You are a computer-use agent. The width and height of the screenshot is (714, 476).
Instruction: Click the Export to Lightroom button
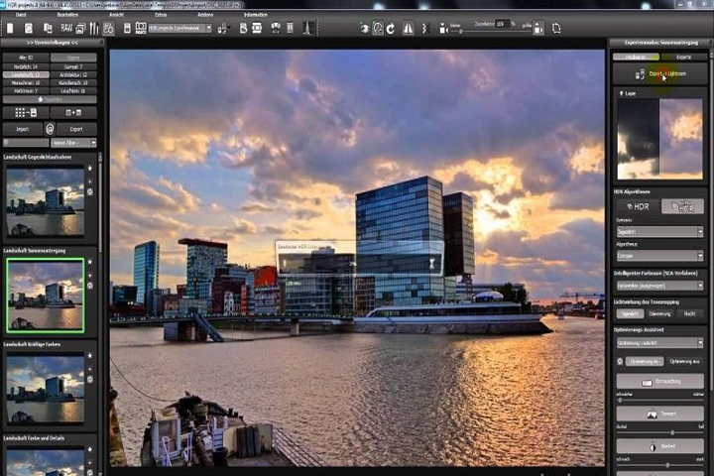pos(659,73)
